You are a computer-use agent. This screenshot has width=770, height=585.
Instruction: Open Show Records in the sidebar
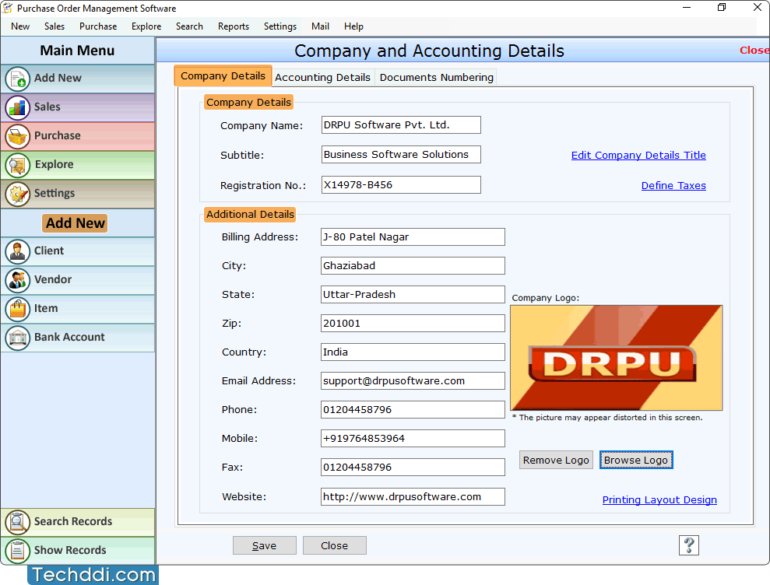[x=78, y=551]
